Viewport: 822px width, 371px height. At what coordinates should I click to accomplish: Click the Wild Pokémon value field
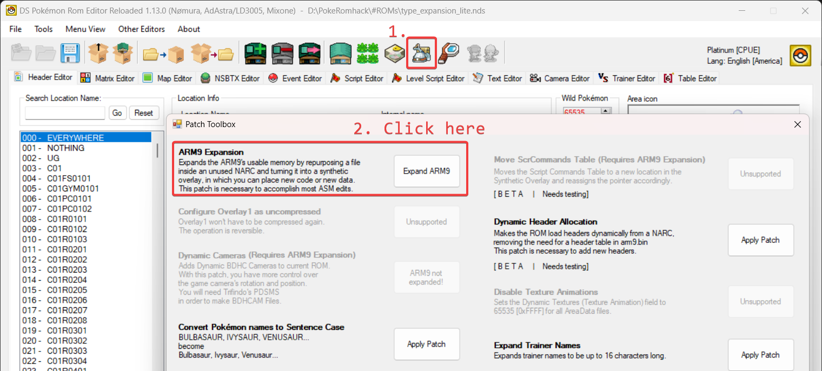[582, 112]
